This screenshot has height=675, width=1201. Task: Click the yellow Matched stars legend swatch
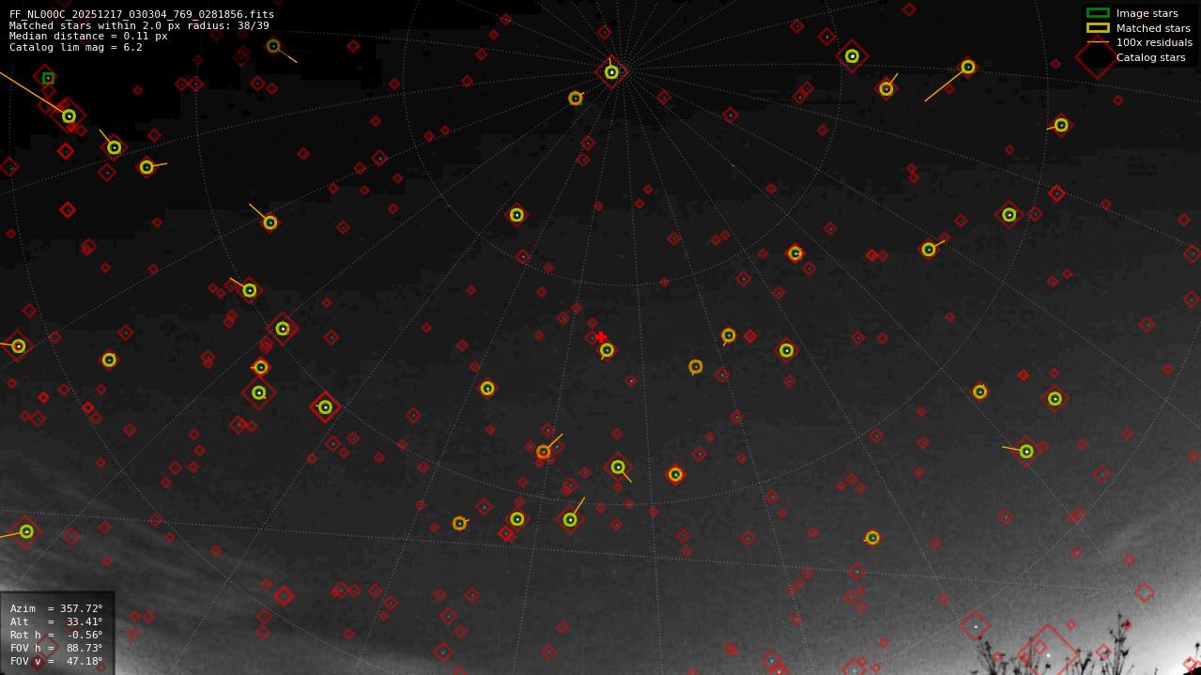coord(1098,28)
